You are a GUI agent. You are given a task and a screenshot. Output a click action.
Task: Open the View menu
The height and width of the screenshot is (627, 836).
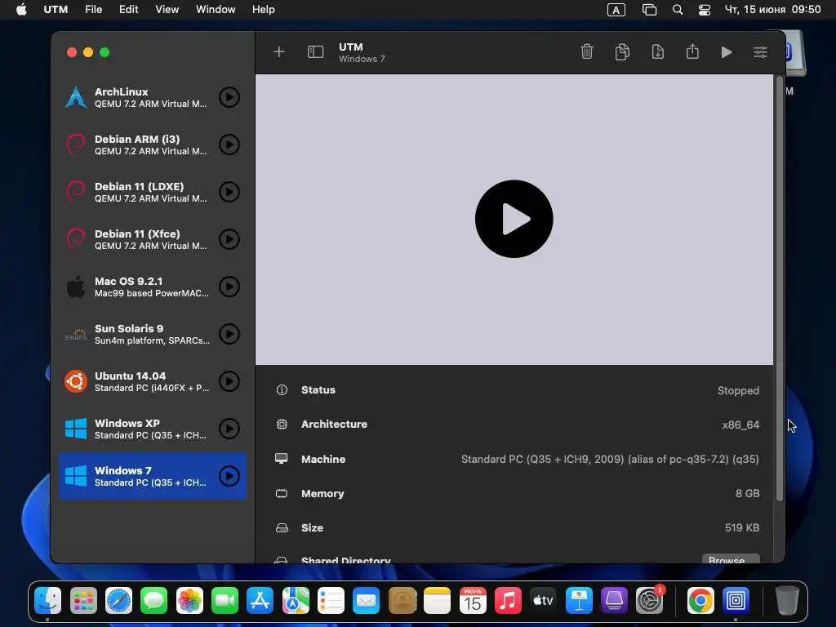[167, 10]
